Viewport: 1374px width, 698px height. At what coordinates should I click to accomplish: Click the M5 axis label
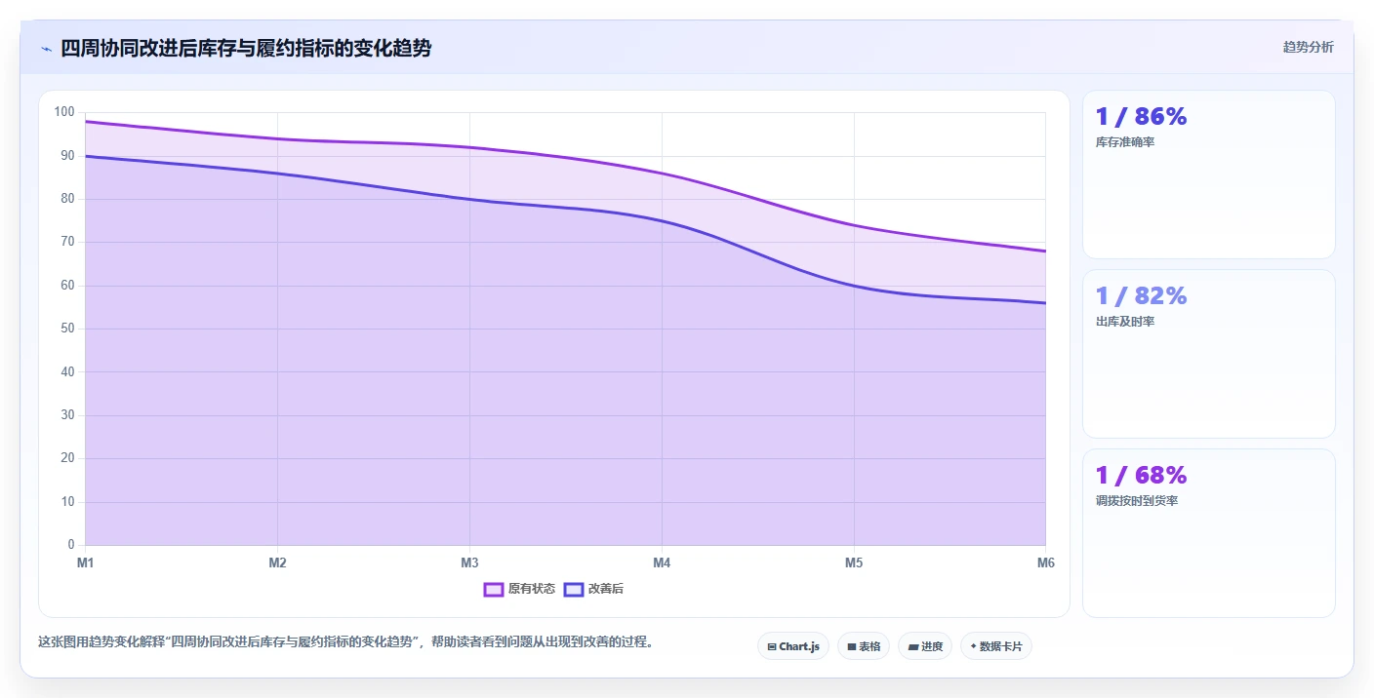(854, 562)
